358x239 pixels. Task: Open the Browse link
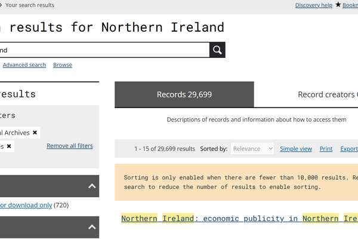click(63, 65)
